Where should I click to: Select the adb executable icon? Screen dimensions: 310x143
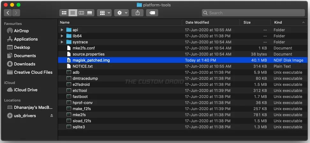point(69,72)
